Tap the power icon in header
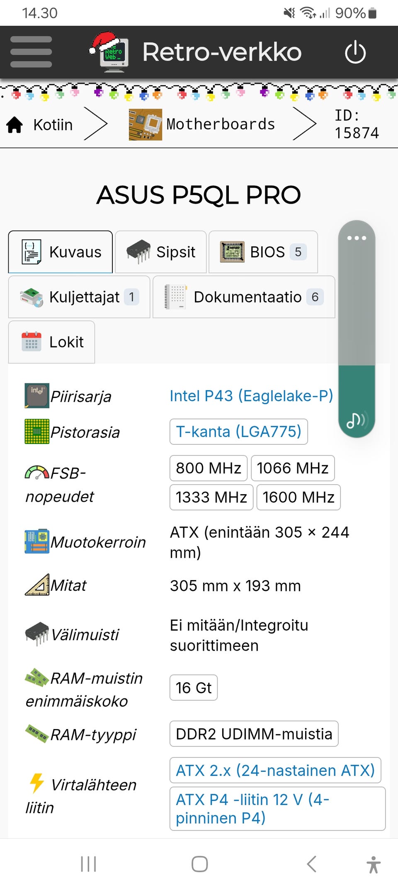Screen dimensions: 398x888 pos(355,53)
